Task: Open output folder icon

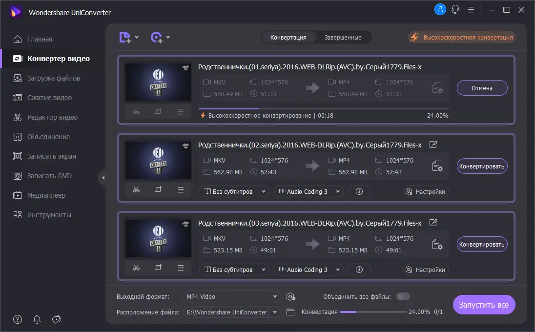Action: [x=290, y=312]
